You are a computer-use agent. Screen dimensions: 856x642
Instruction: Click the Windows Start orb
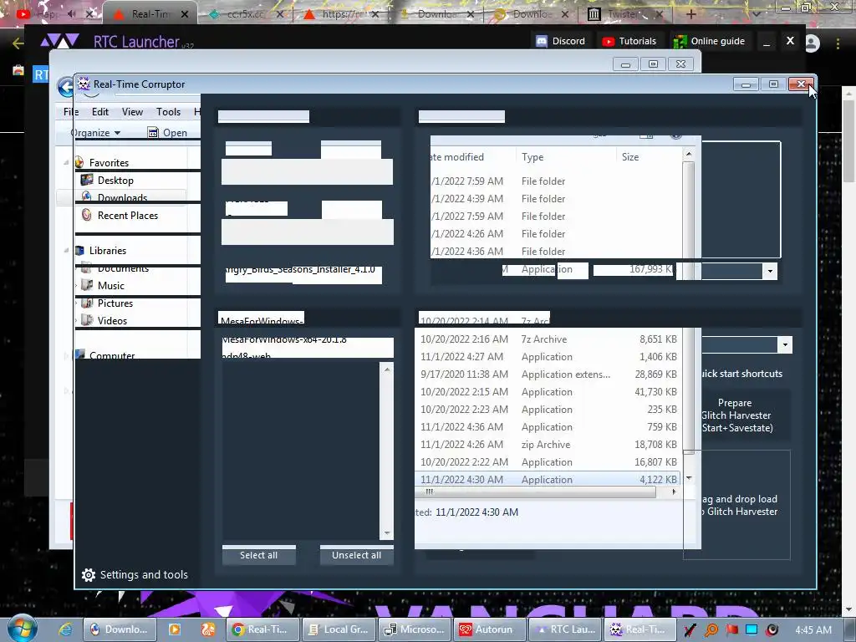point(22,629)
